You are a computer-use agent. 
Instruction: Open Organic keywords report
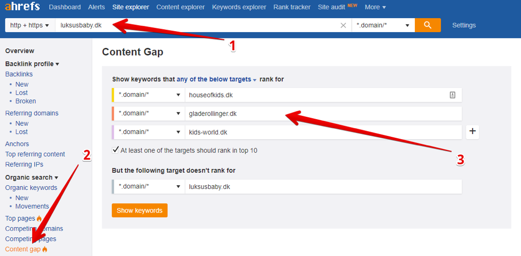(31, 188)
